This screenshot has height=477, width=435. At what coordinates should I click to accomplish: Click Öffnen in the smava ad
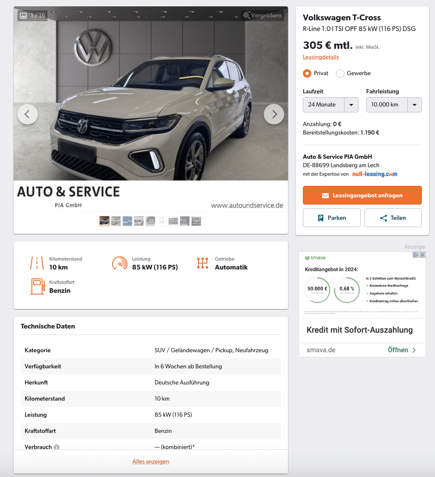[x=401, y=350]
